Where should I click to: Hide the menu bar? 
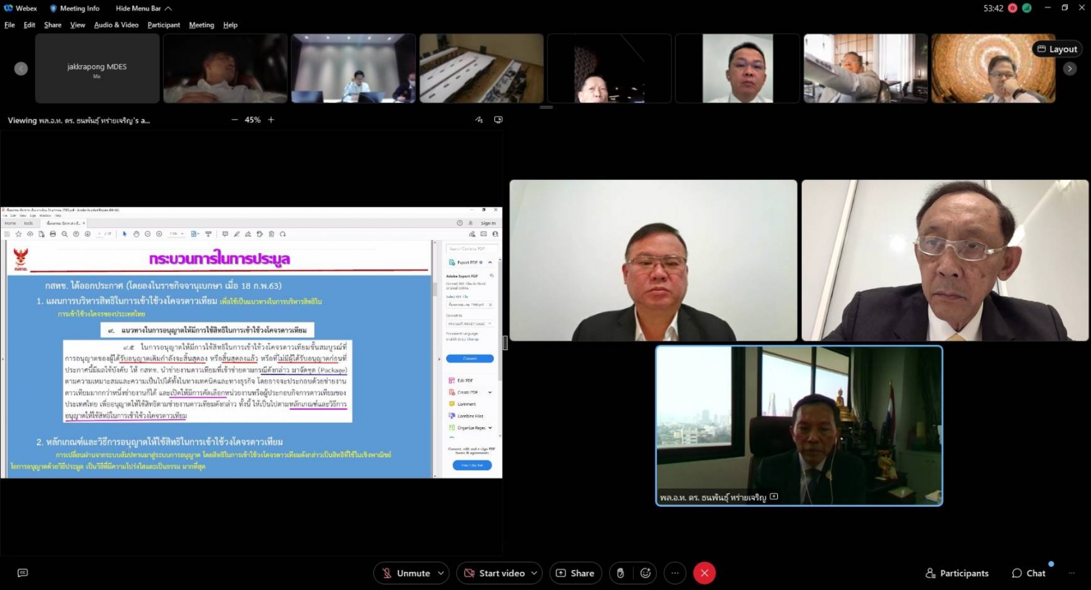click(x=143, y=8)
